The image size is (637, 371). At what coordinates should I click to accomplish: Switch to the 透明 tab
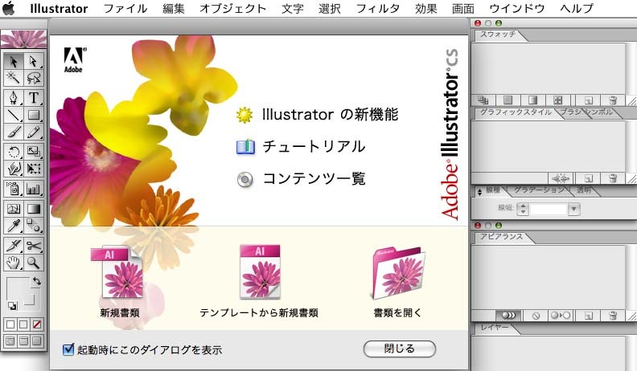[x=584, y=190]
